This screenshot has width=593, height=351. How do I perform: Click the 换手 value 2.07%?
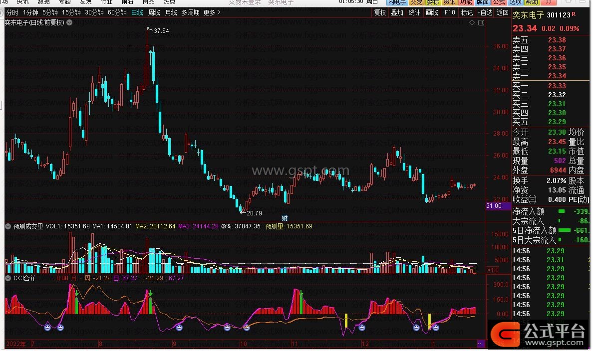pyautogui.click(x=557, y=180)
